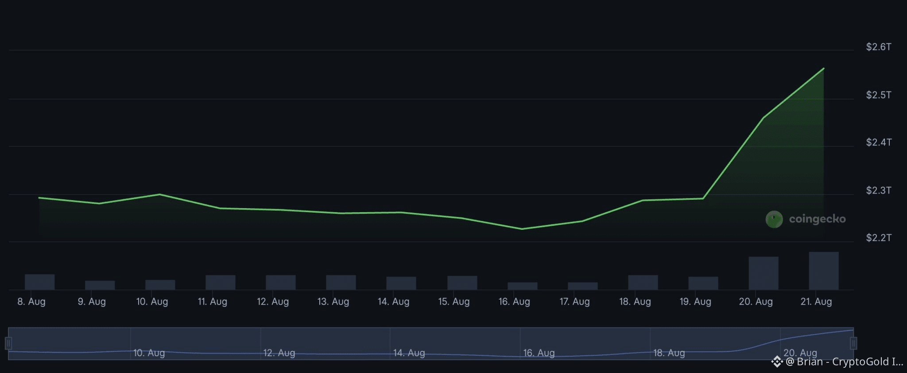This screenshot has width=907, height=373.
Task: Select the 19. Aug axis label
Action: [x=695, y=302]
